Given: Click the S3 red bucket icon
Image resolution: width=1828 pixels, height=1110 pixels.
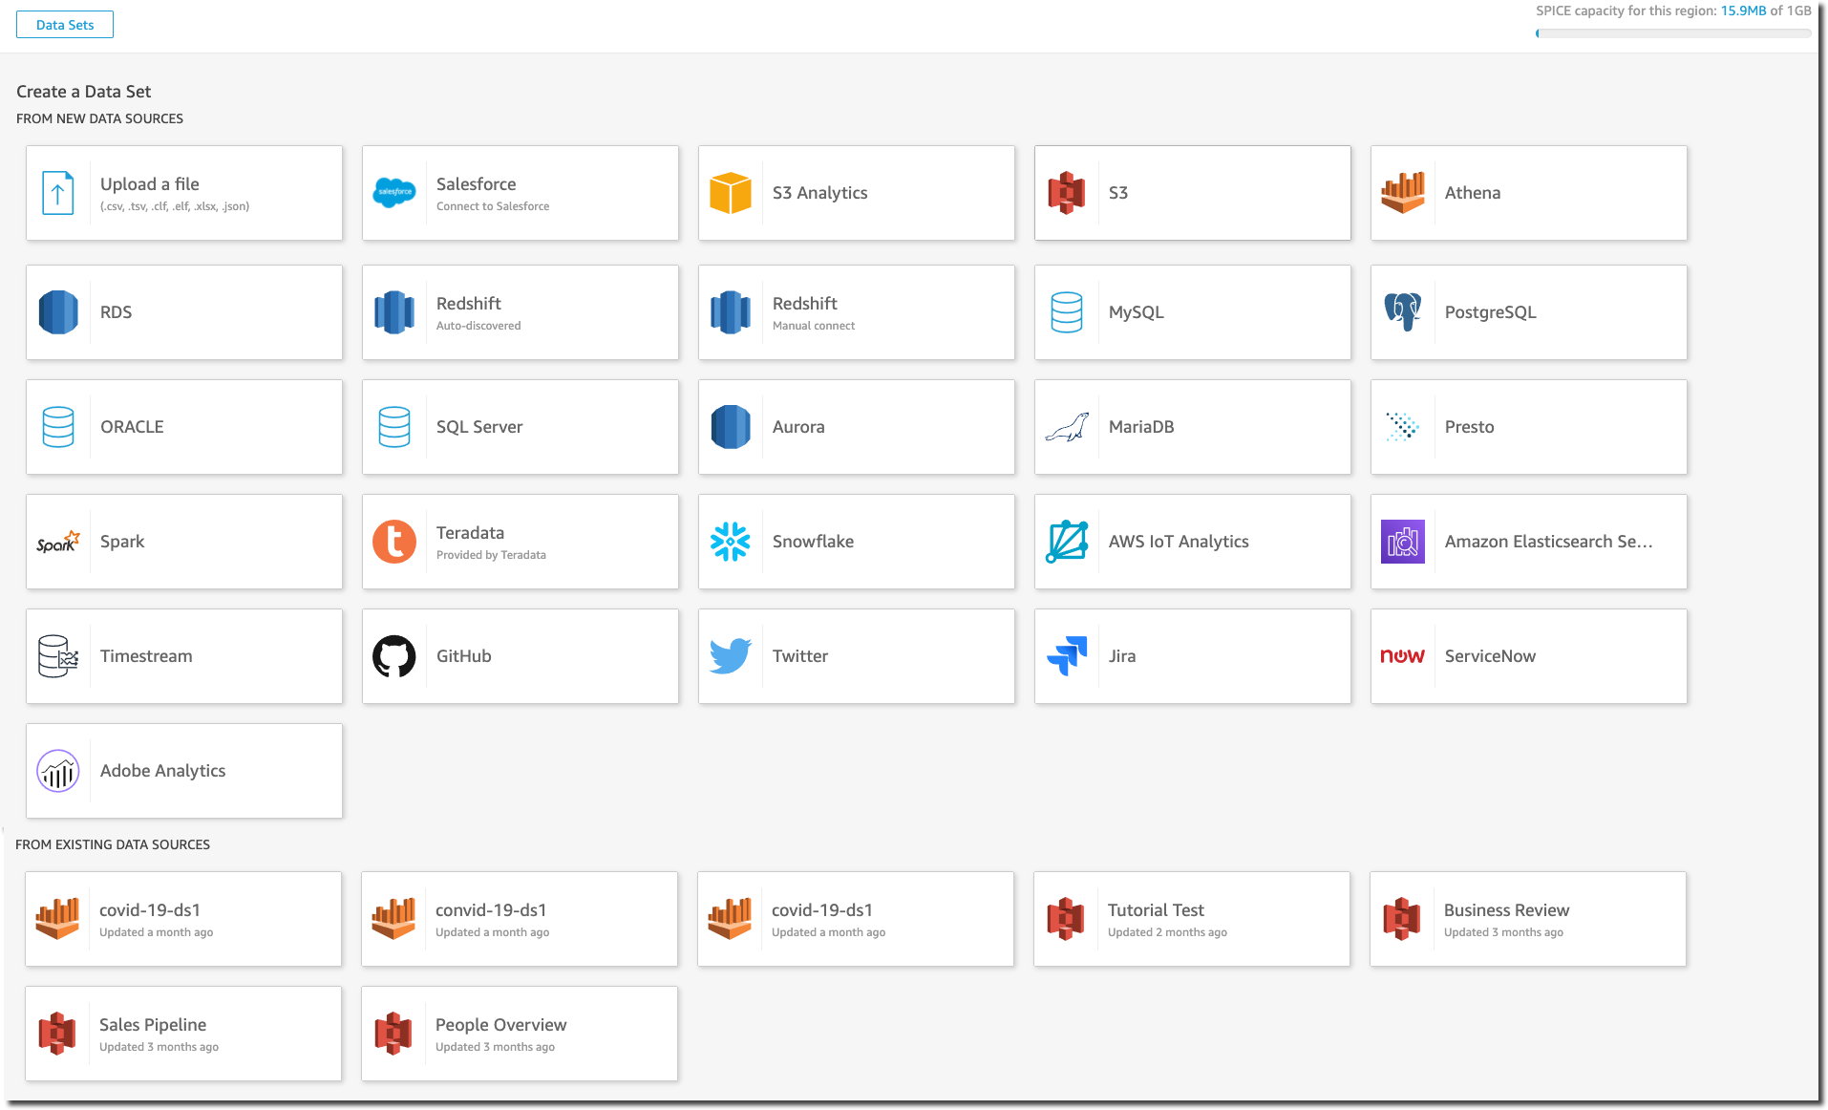Looking at the screenshot, I should [x=1067, y=193].
